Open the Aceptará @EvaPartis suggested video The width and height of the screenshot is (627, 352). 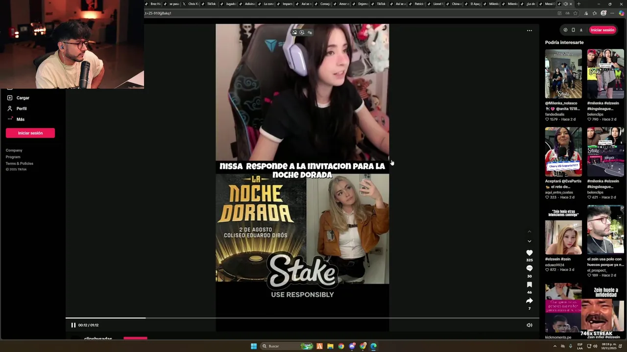[x=563, y=152]
